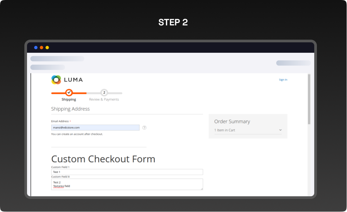Viewport: 347px width, 212px height.
Task: Switch to Review & Payments step
Action: click(104, 99)
